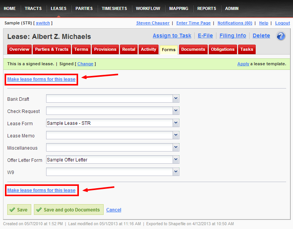Open the Parties & Tracts tab

[x=52, y=50]
